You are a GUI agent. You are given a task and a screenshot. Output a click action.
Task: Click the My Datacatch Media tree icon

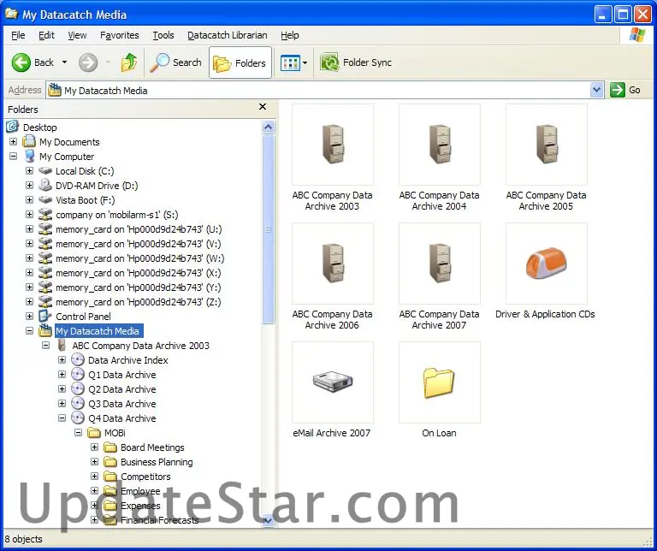pyautogui.click(x=45, y=331)
